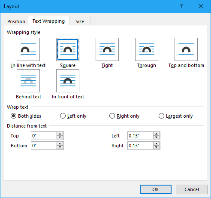Decrease the Bottom distance spinner value
The height and width of the screenshot is (198, 211).
tap(60, 147)
